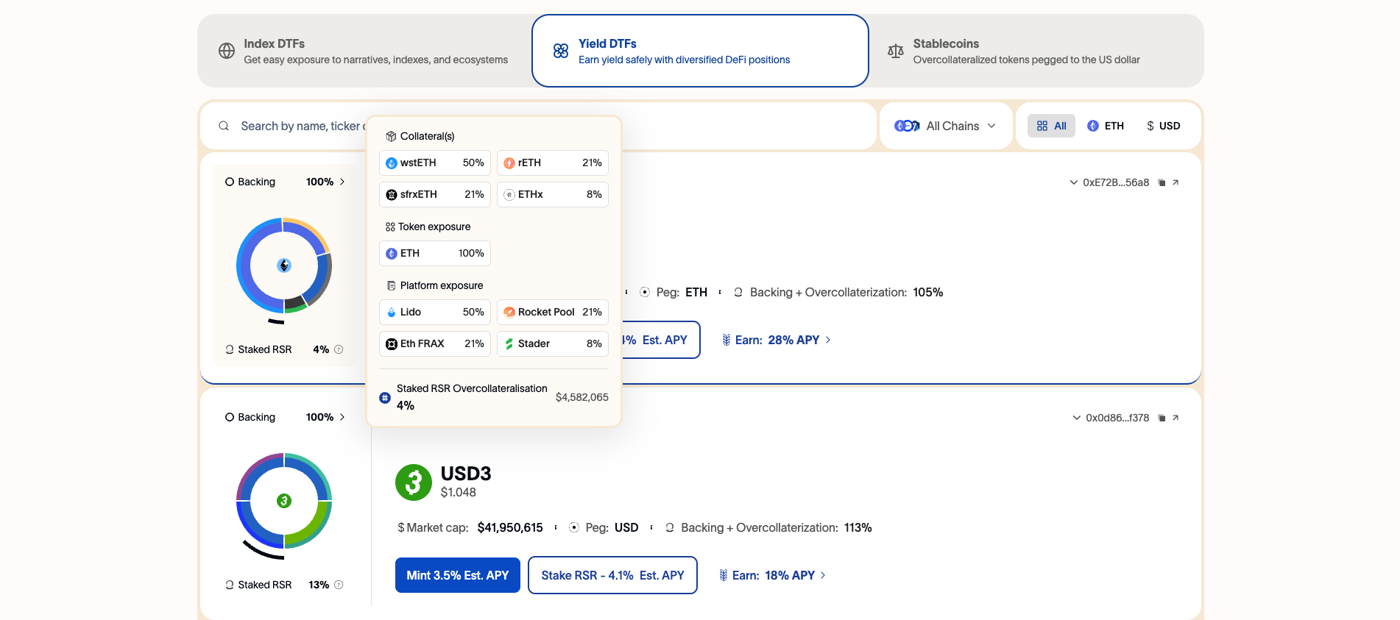Focus the search by name field
The height and width of the screenshot is (620, 1400).
[x=537, y=126]
